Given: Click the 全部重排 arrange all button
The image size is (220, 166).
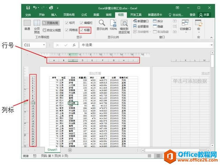Looking at the screenshot, I should [141, 26].
